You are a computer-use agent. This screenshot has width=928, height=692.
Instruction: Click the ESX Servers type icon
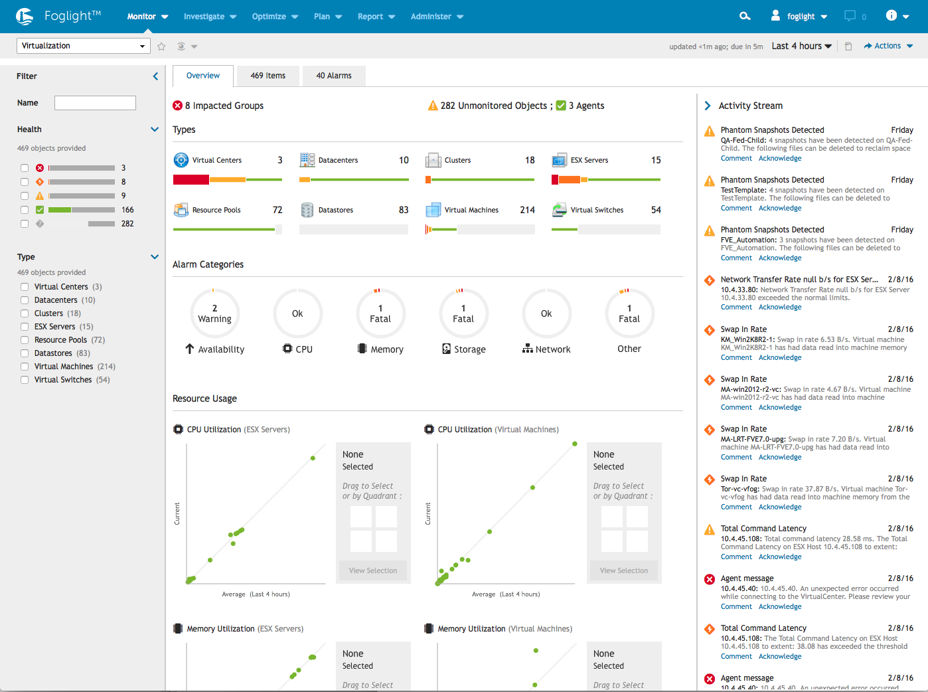pyautogui.click(x=559, y=160)
